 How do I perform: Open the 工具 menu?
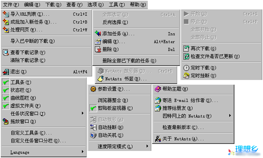point(117,5)
